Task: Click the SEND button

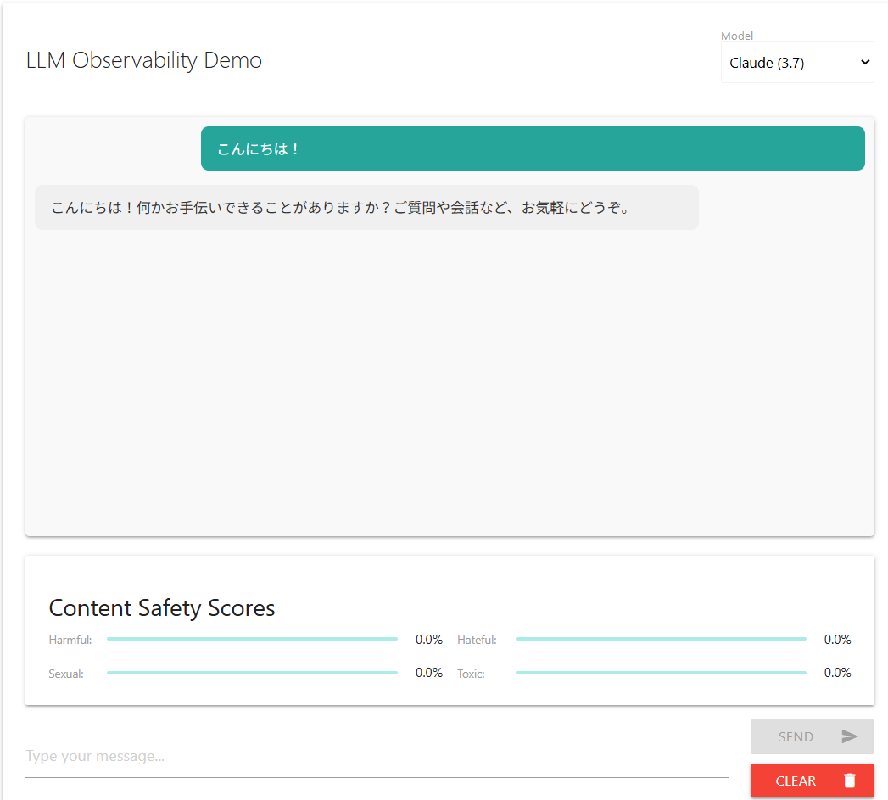Action: (813, 736)
